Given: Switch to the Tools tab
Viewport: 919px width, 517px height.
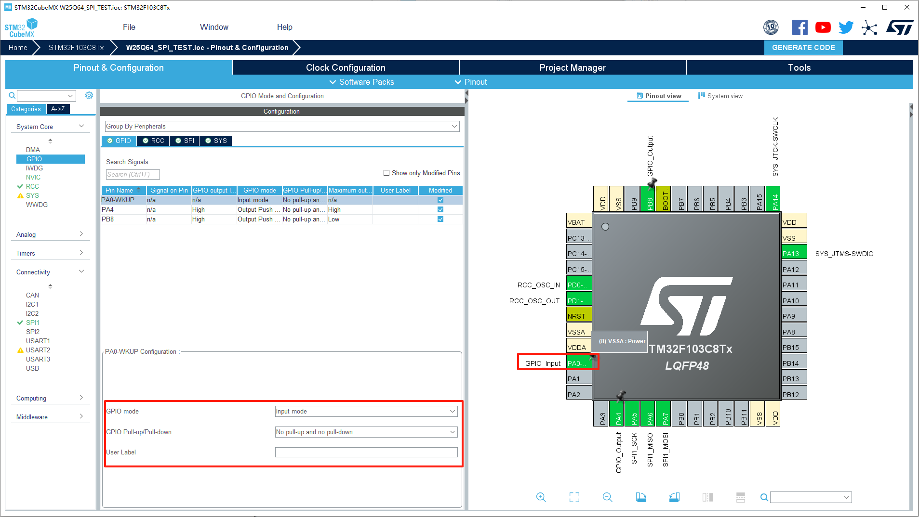Looking at the screenshot, I should pyautogui.click(x=799, y=67).
